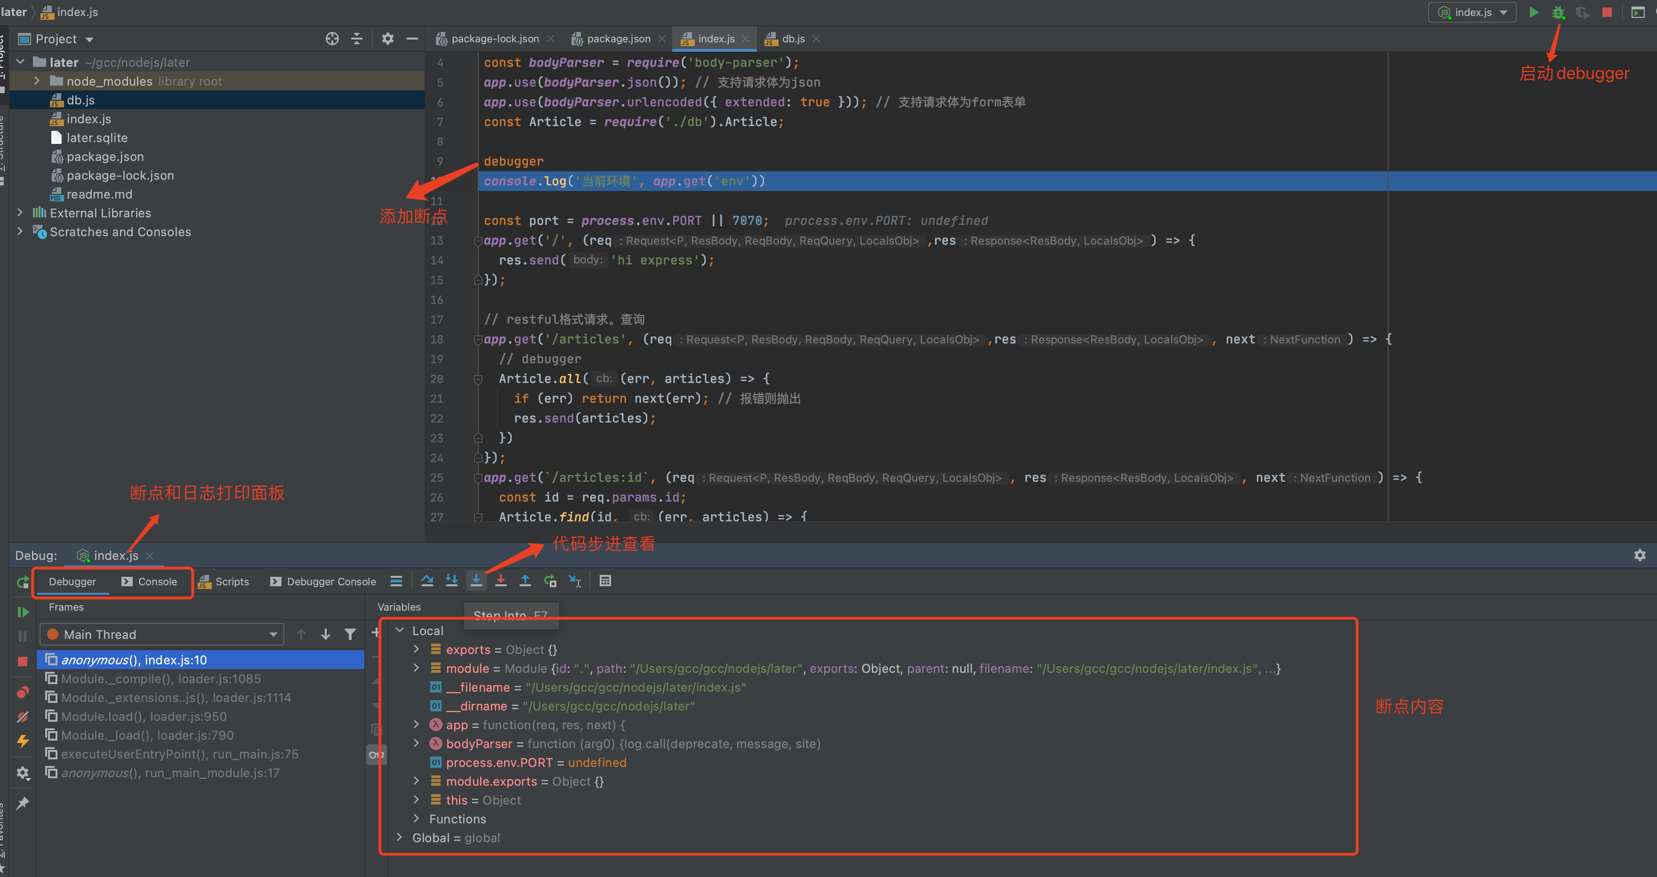Viewport: 1657px width, 877px height.
Task: Select Module._compile() stack frame
Action: 201,679
